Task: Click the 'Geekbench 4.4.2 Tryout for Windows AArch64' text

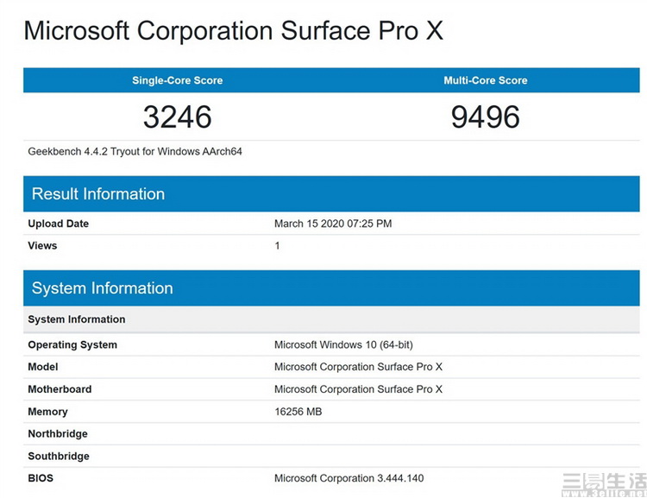Action: 135,152
